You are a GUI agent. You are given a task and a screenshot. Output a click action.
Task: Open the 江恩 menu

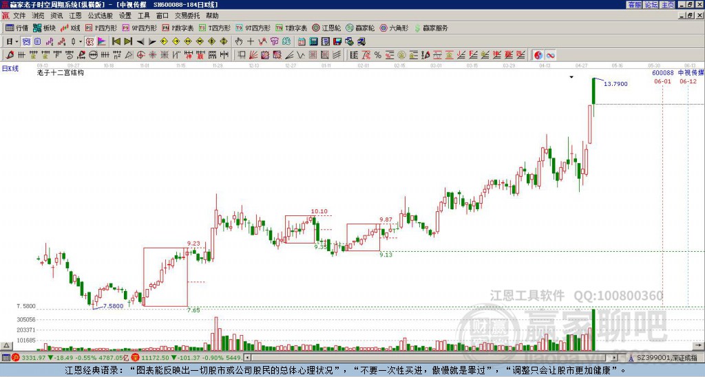pos(75,16)
